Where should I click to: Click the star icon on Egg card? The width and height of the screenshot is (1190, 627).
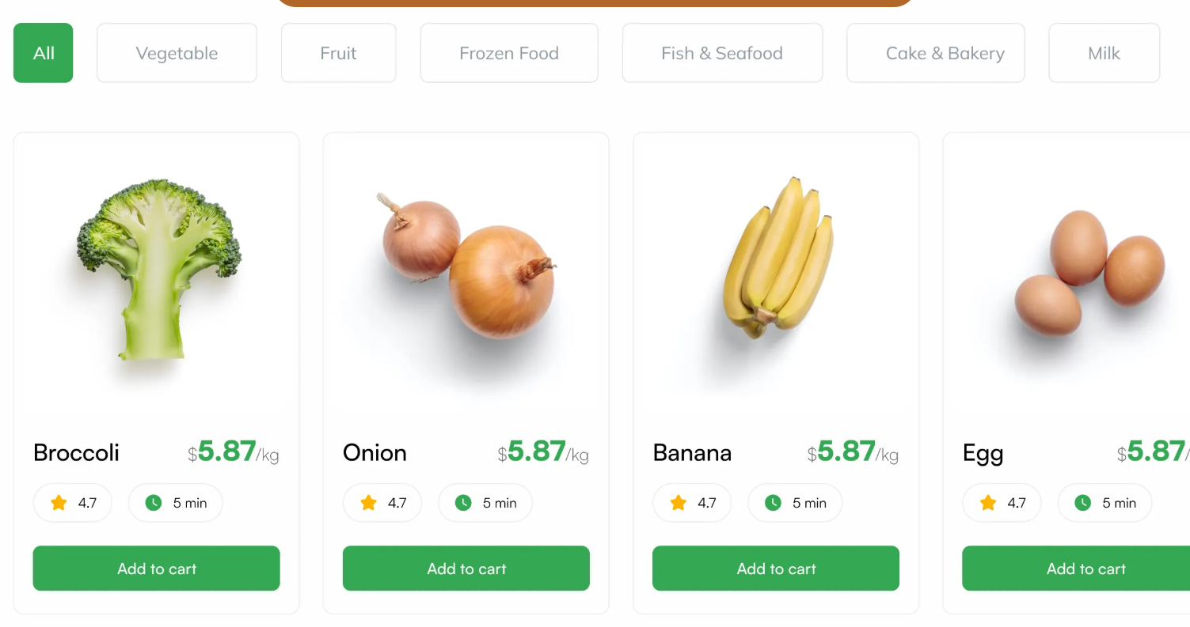(987, 503)
